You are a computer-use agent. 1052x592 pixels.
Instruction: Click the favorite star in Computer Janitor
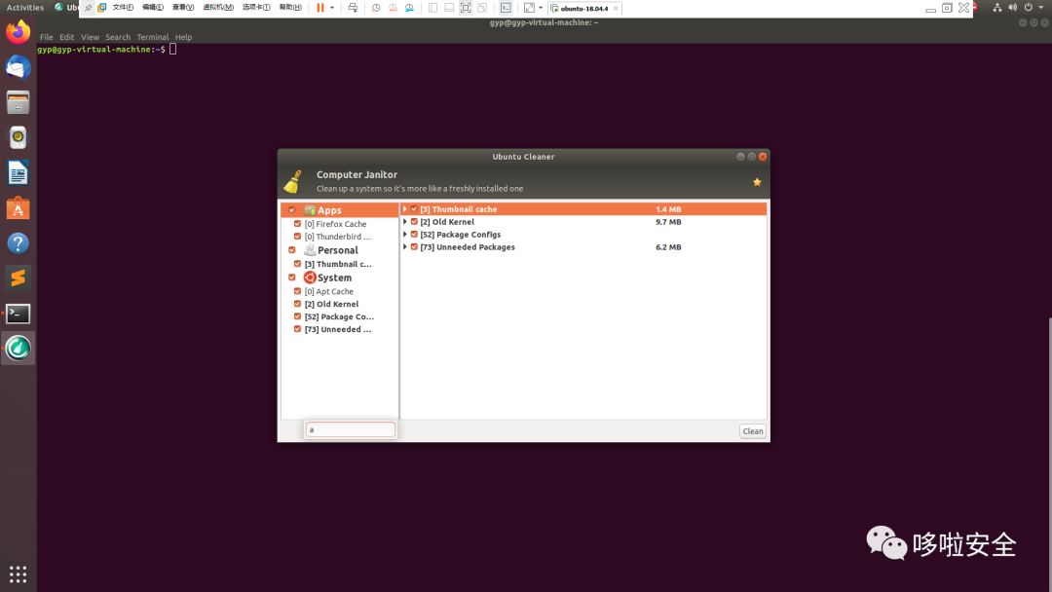pos(757,182)
